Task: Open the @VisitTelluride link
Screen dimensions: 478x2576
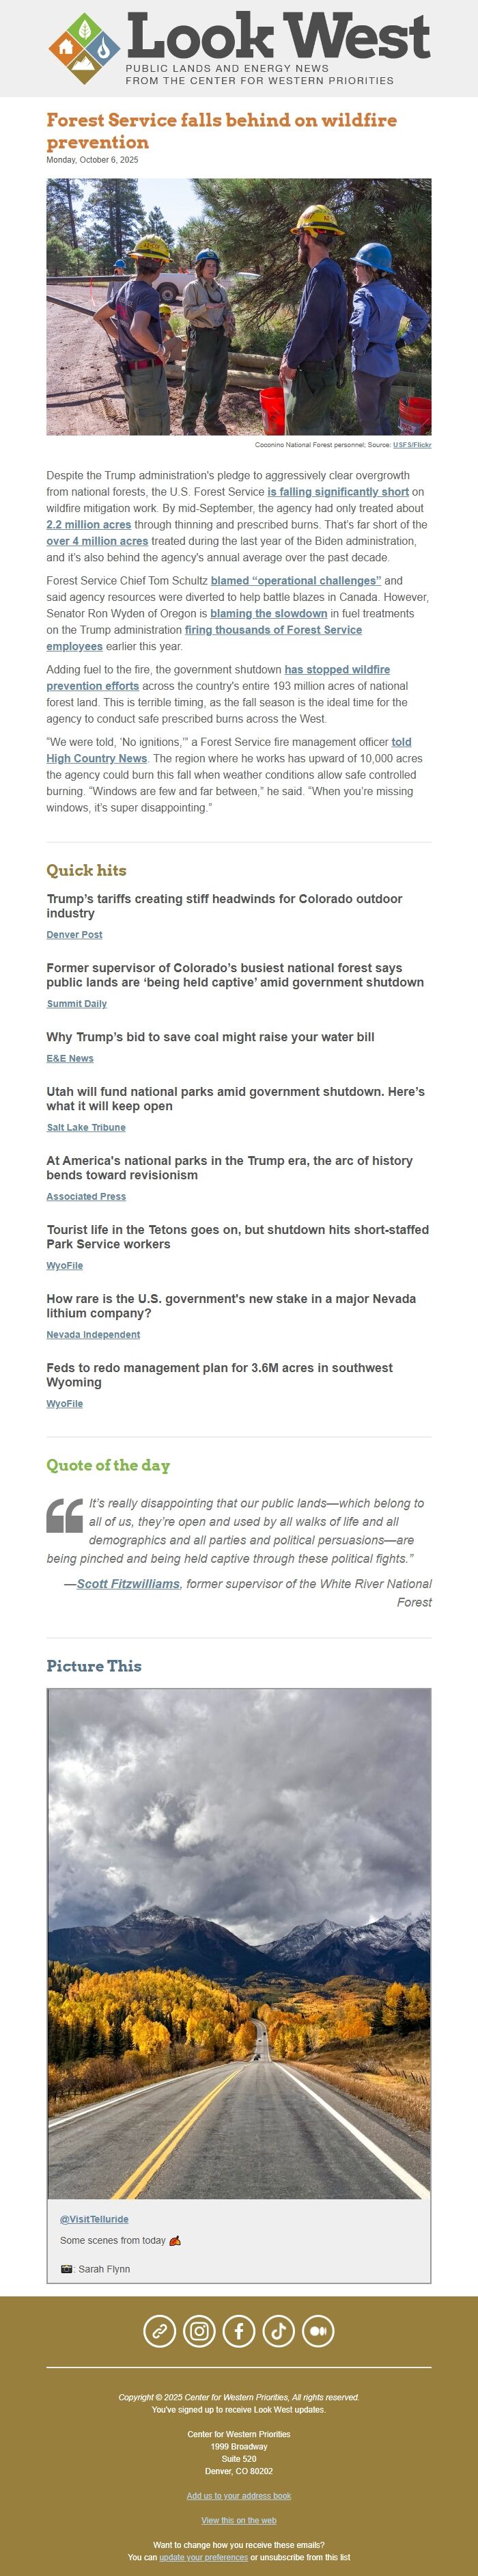Action: [x=94, y=2219]
